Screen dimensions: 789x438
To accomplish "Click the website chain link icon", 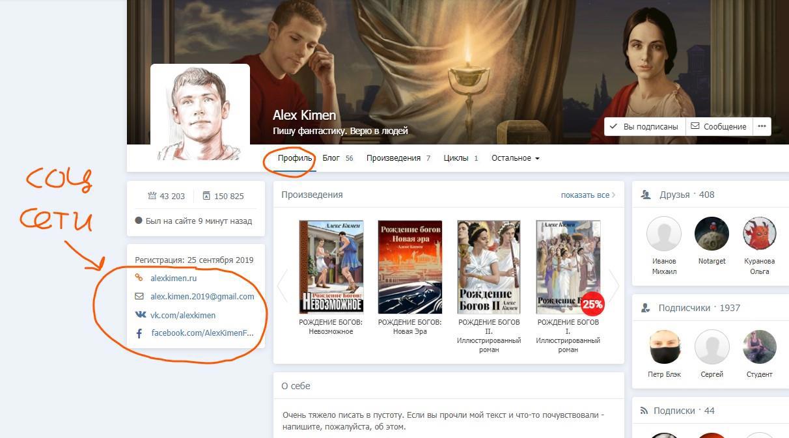I will pyautogui.click(x=139, y=278).
